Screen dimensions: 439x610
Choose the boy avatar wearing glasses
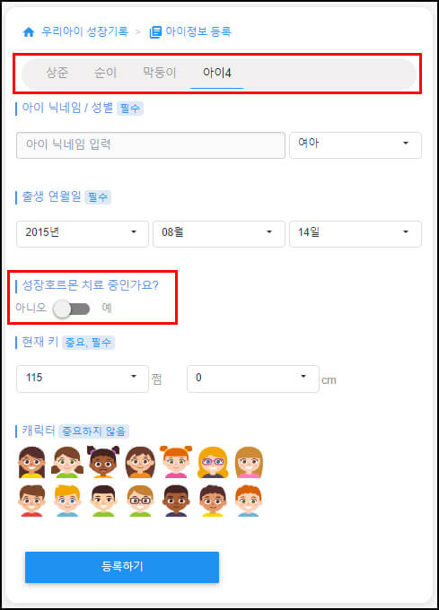click(x=140, y=501)
